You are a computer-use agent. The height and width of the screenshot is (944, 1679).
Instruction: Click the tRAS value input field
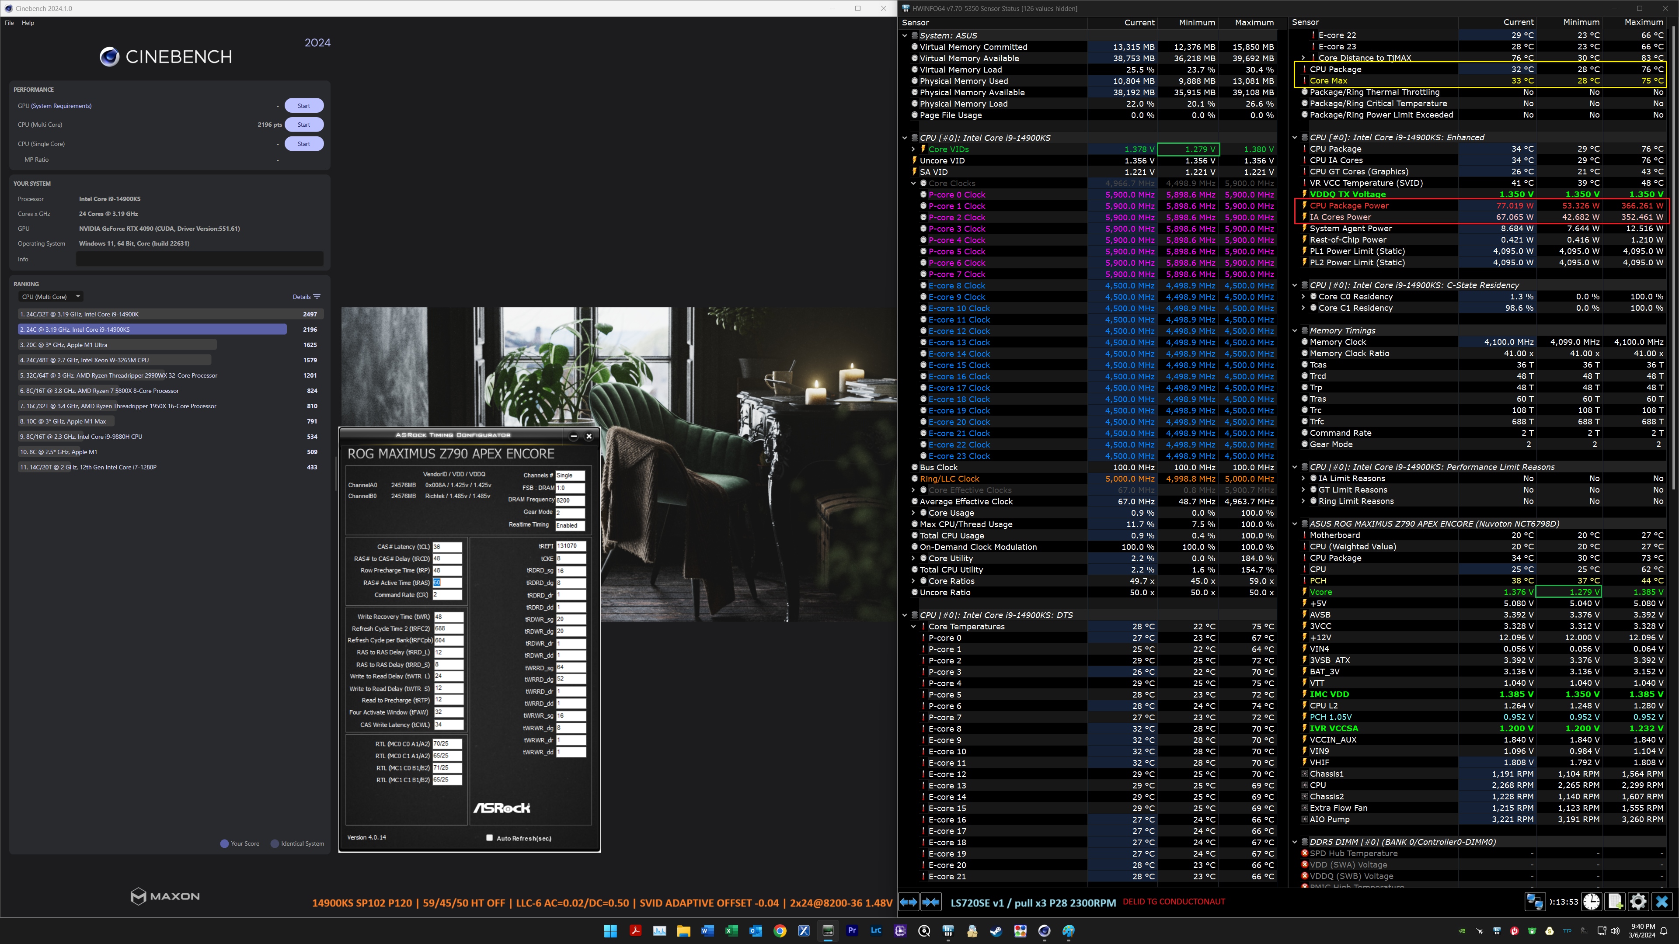click(446, 583)
